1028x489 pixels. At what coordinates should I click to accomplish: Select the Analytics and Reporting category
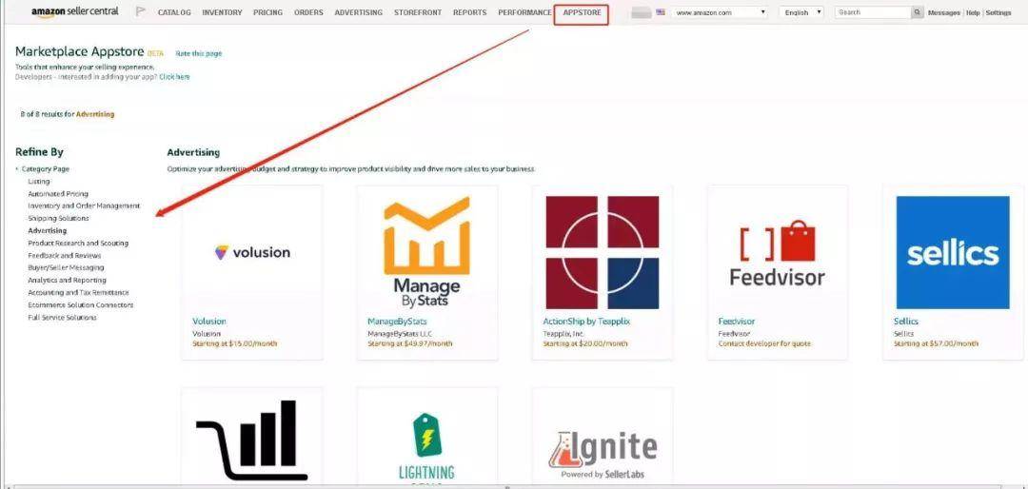(67, 280)
